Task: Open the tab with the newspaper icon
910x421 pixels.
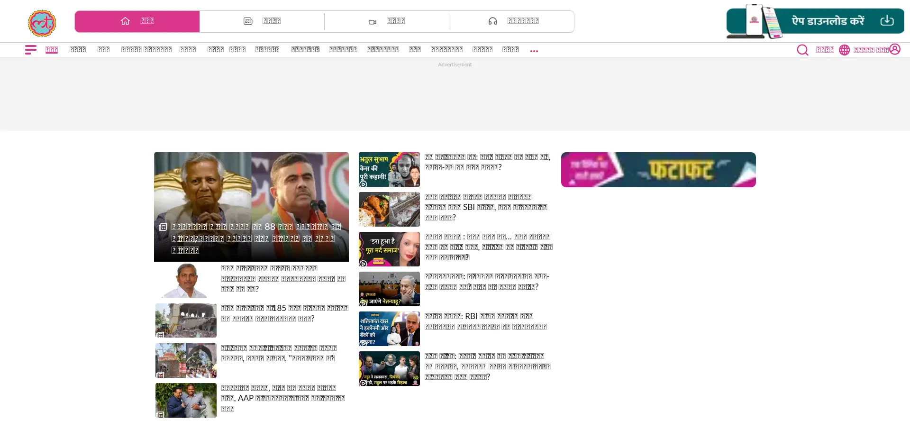Action: point(262,21)
